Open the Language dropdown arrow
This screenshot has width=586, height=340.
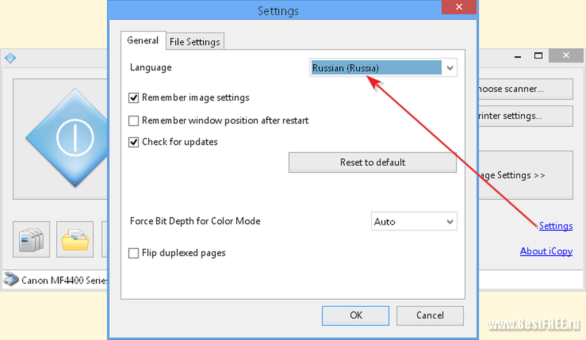pos(450,68)
